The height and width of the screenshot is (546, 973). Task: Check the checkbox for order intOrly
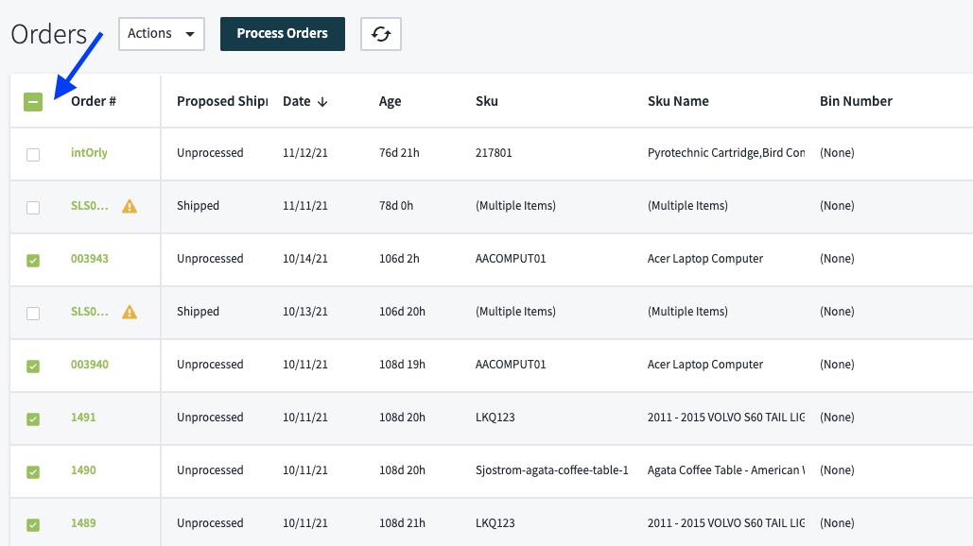pos(33,154)
